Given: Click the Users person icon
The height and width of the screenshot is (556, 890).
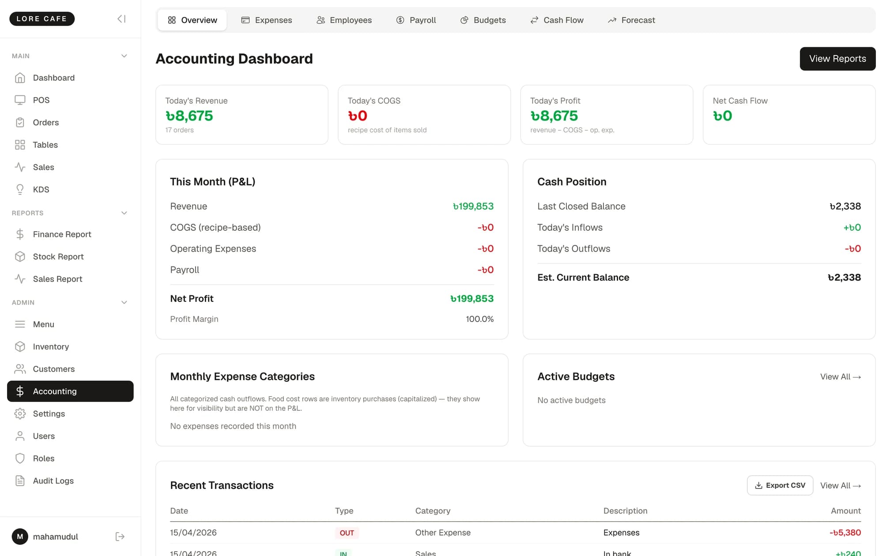Looking at the screenshot, I should (x=20, y=436).
